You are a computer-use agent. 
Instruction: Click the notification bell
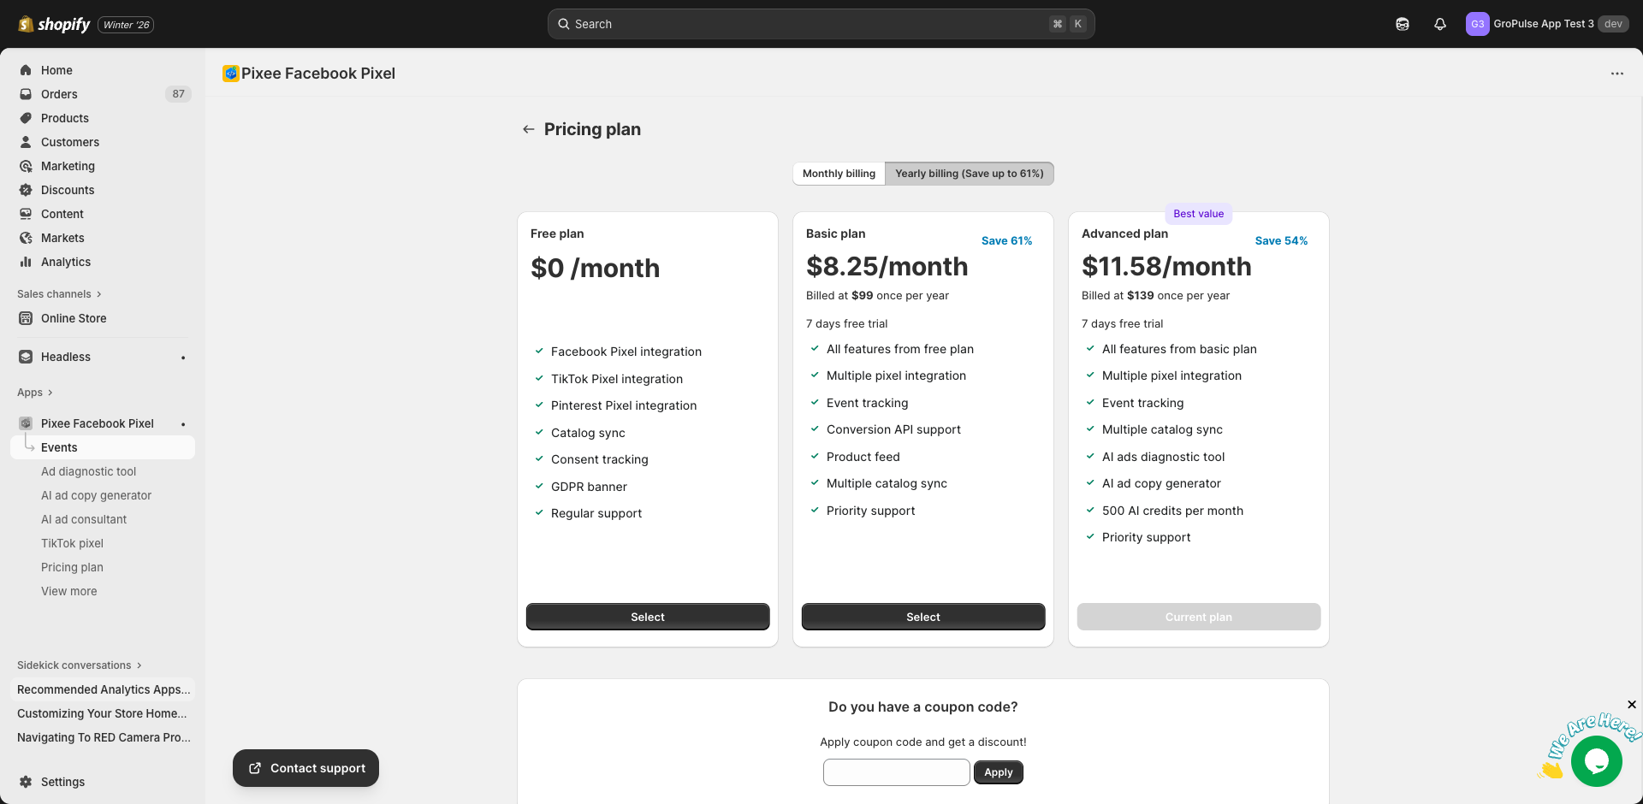(1439, 24)
